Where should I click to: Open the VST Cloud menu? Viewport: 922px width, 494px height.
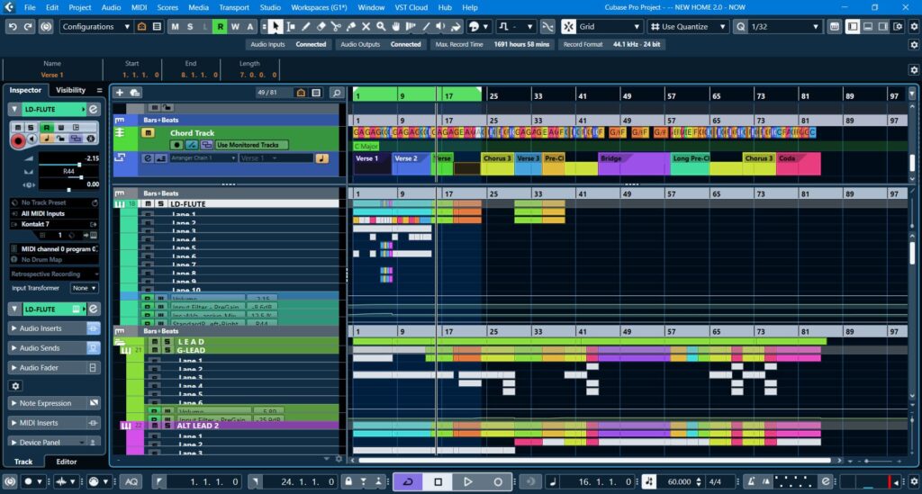coord(411,7)
